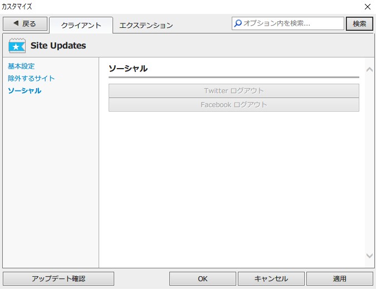
Task: Focus the オプション内を検索 search field
Action: [288, 23]
